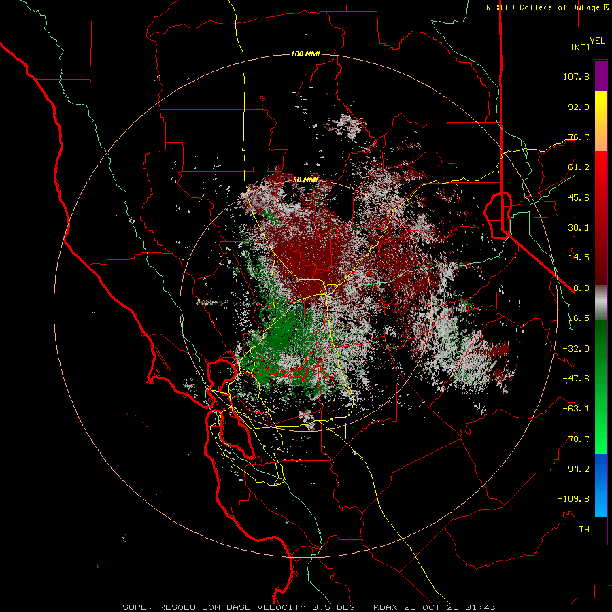
Task: Click the -32.0 velocity scale value
Action: (576, 349)
